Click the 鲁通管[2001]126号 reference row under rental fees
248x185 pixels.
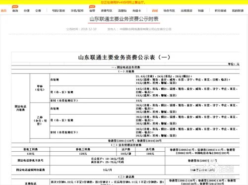pos(134,141)
